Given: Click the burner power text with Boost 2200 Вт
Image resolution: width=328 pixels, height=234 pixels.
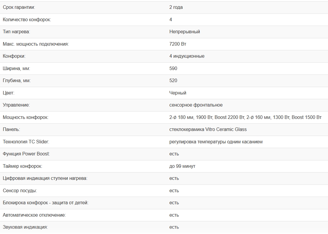Looking at the screenshot, I should coord(245,117).
